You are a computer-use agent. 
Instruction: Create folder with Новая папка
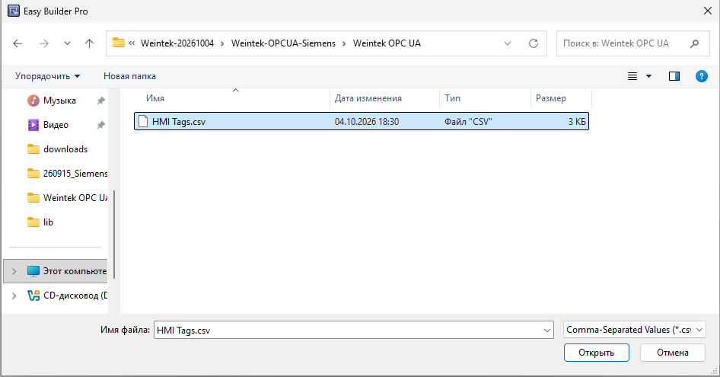point(129,76)
